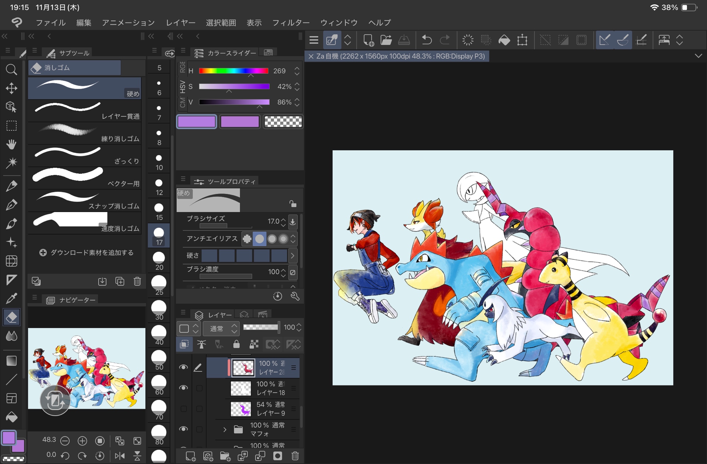Delete the selected layer with trash icon
707x464 pixels.
click(295, 456)
